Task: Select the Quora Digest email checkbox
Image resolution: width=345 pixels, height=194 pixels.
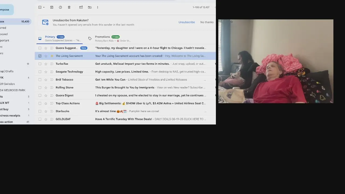Action: point(40,95)
